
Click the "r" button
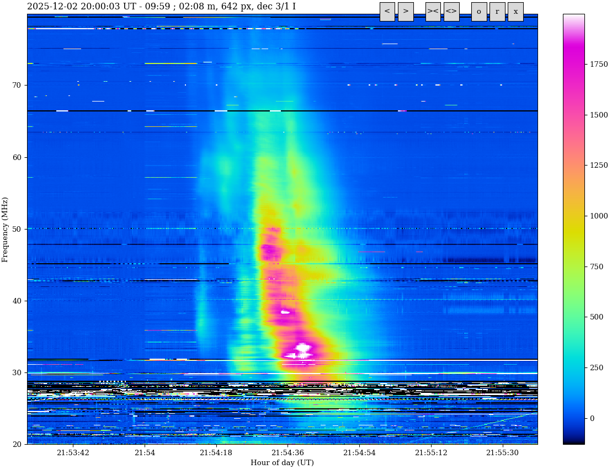click(497, 12)
